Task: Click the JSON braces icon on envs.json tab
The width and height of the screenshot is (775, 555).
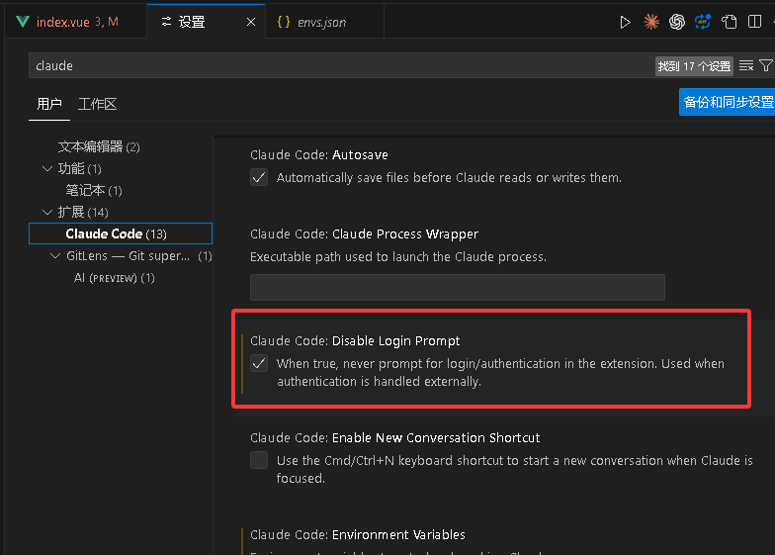Action: tap(284, 22)
